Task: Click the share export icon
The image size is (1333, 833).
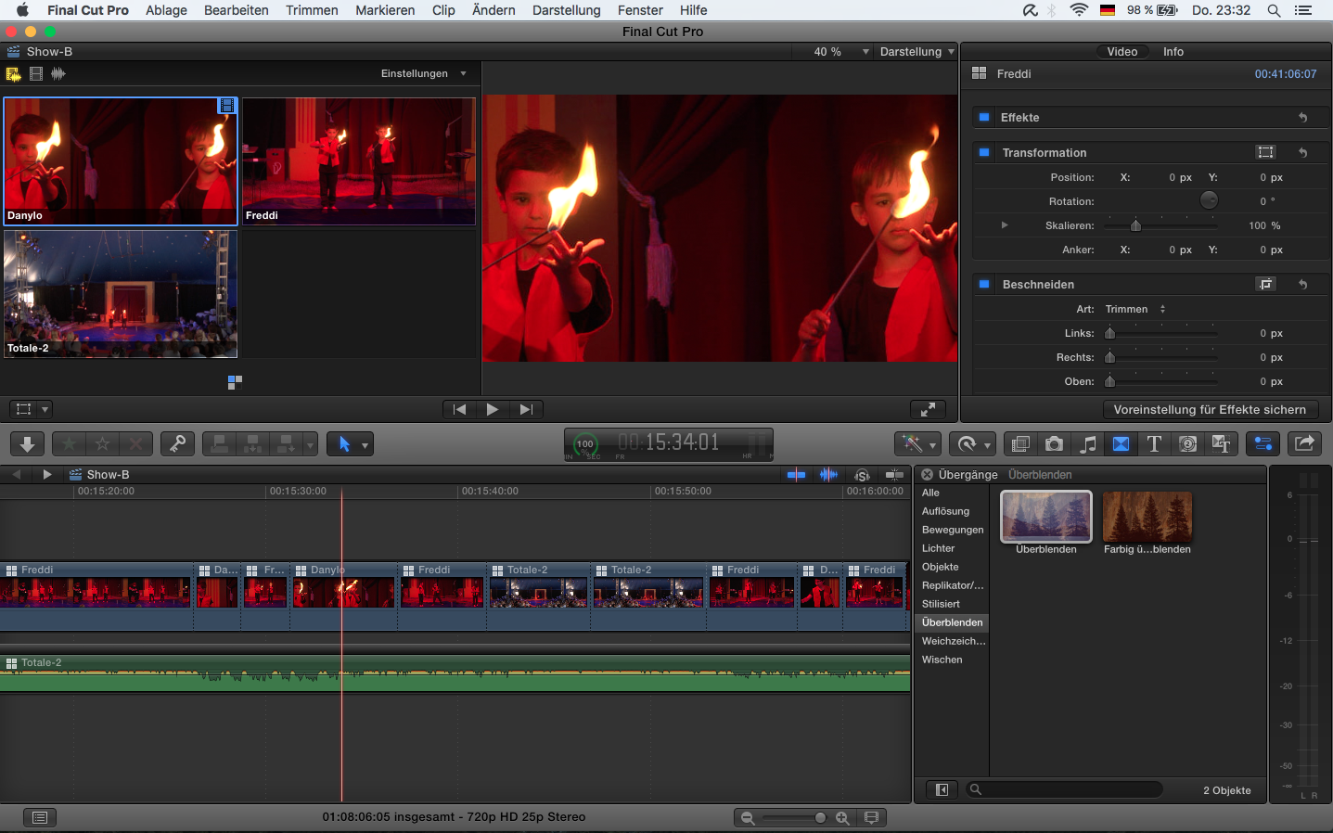Action: [1304, 444]
